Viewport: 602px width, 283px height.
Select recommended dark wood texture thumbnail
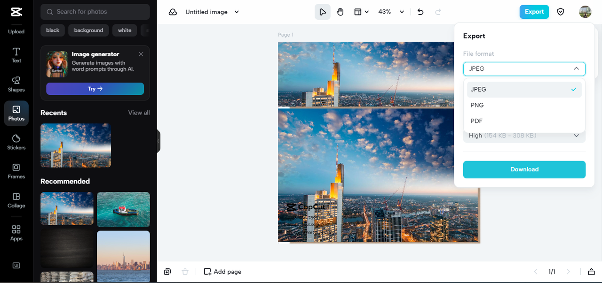point(67,249)
